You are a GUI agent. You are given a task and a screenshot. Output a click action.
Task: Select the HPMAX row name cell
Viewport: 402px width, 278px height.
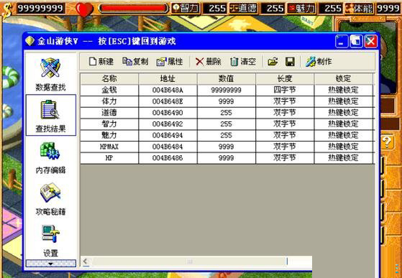[x=109, y=147]
